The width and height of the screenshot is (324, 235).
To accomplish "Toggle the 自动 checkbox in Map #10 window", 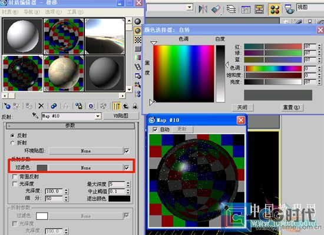I will [x=155, y=130].
